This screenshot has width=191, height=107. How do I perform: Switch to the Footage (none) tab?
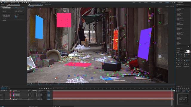48,5
